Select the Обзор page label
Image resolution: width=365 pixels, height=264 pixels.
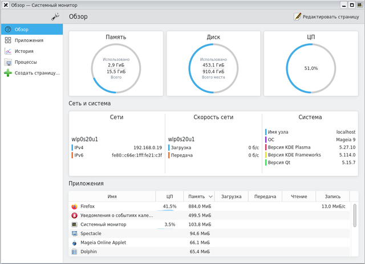(22, 30)
